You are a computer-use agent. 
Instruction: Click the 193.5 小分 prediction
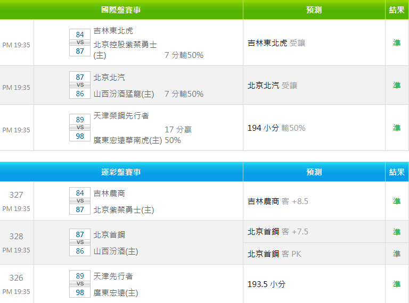[x=266, y=284]
